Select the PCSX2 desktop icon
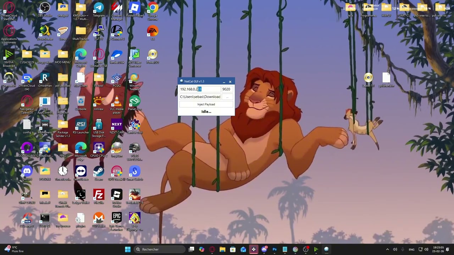The image size is (454, 255). pos(117,80)
